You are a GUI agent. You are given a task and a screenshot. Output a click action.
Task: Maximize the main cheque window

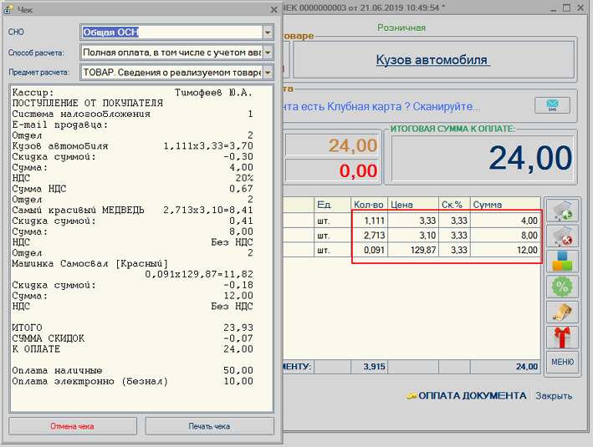pos(566,8)
